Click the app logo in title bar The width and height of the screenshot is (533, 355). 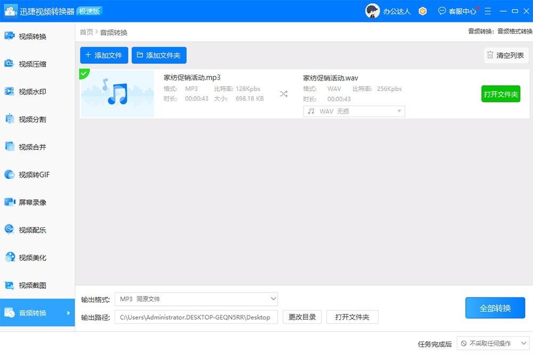(x=10, y=11)
